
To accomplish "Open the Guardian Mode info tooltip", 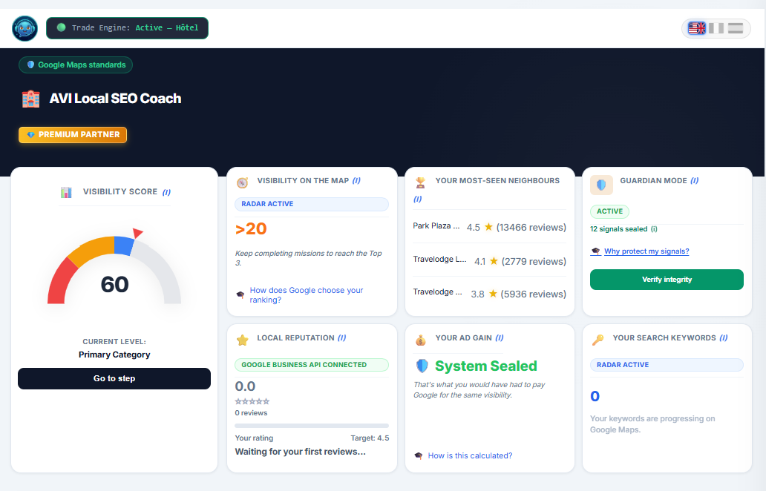I will [695, 180].
